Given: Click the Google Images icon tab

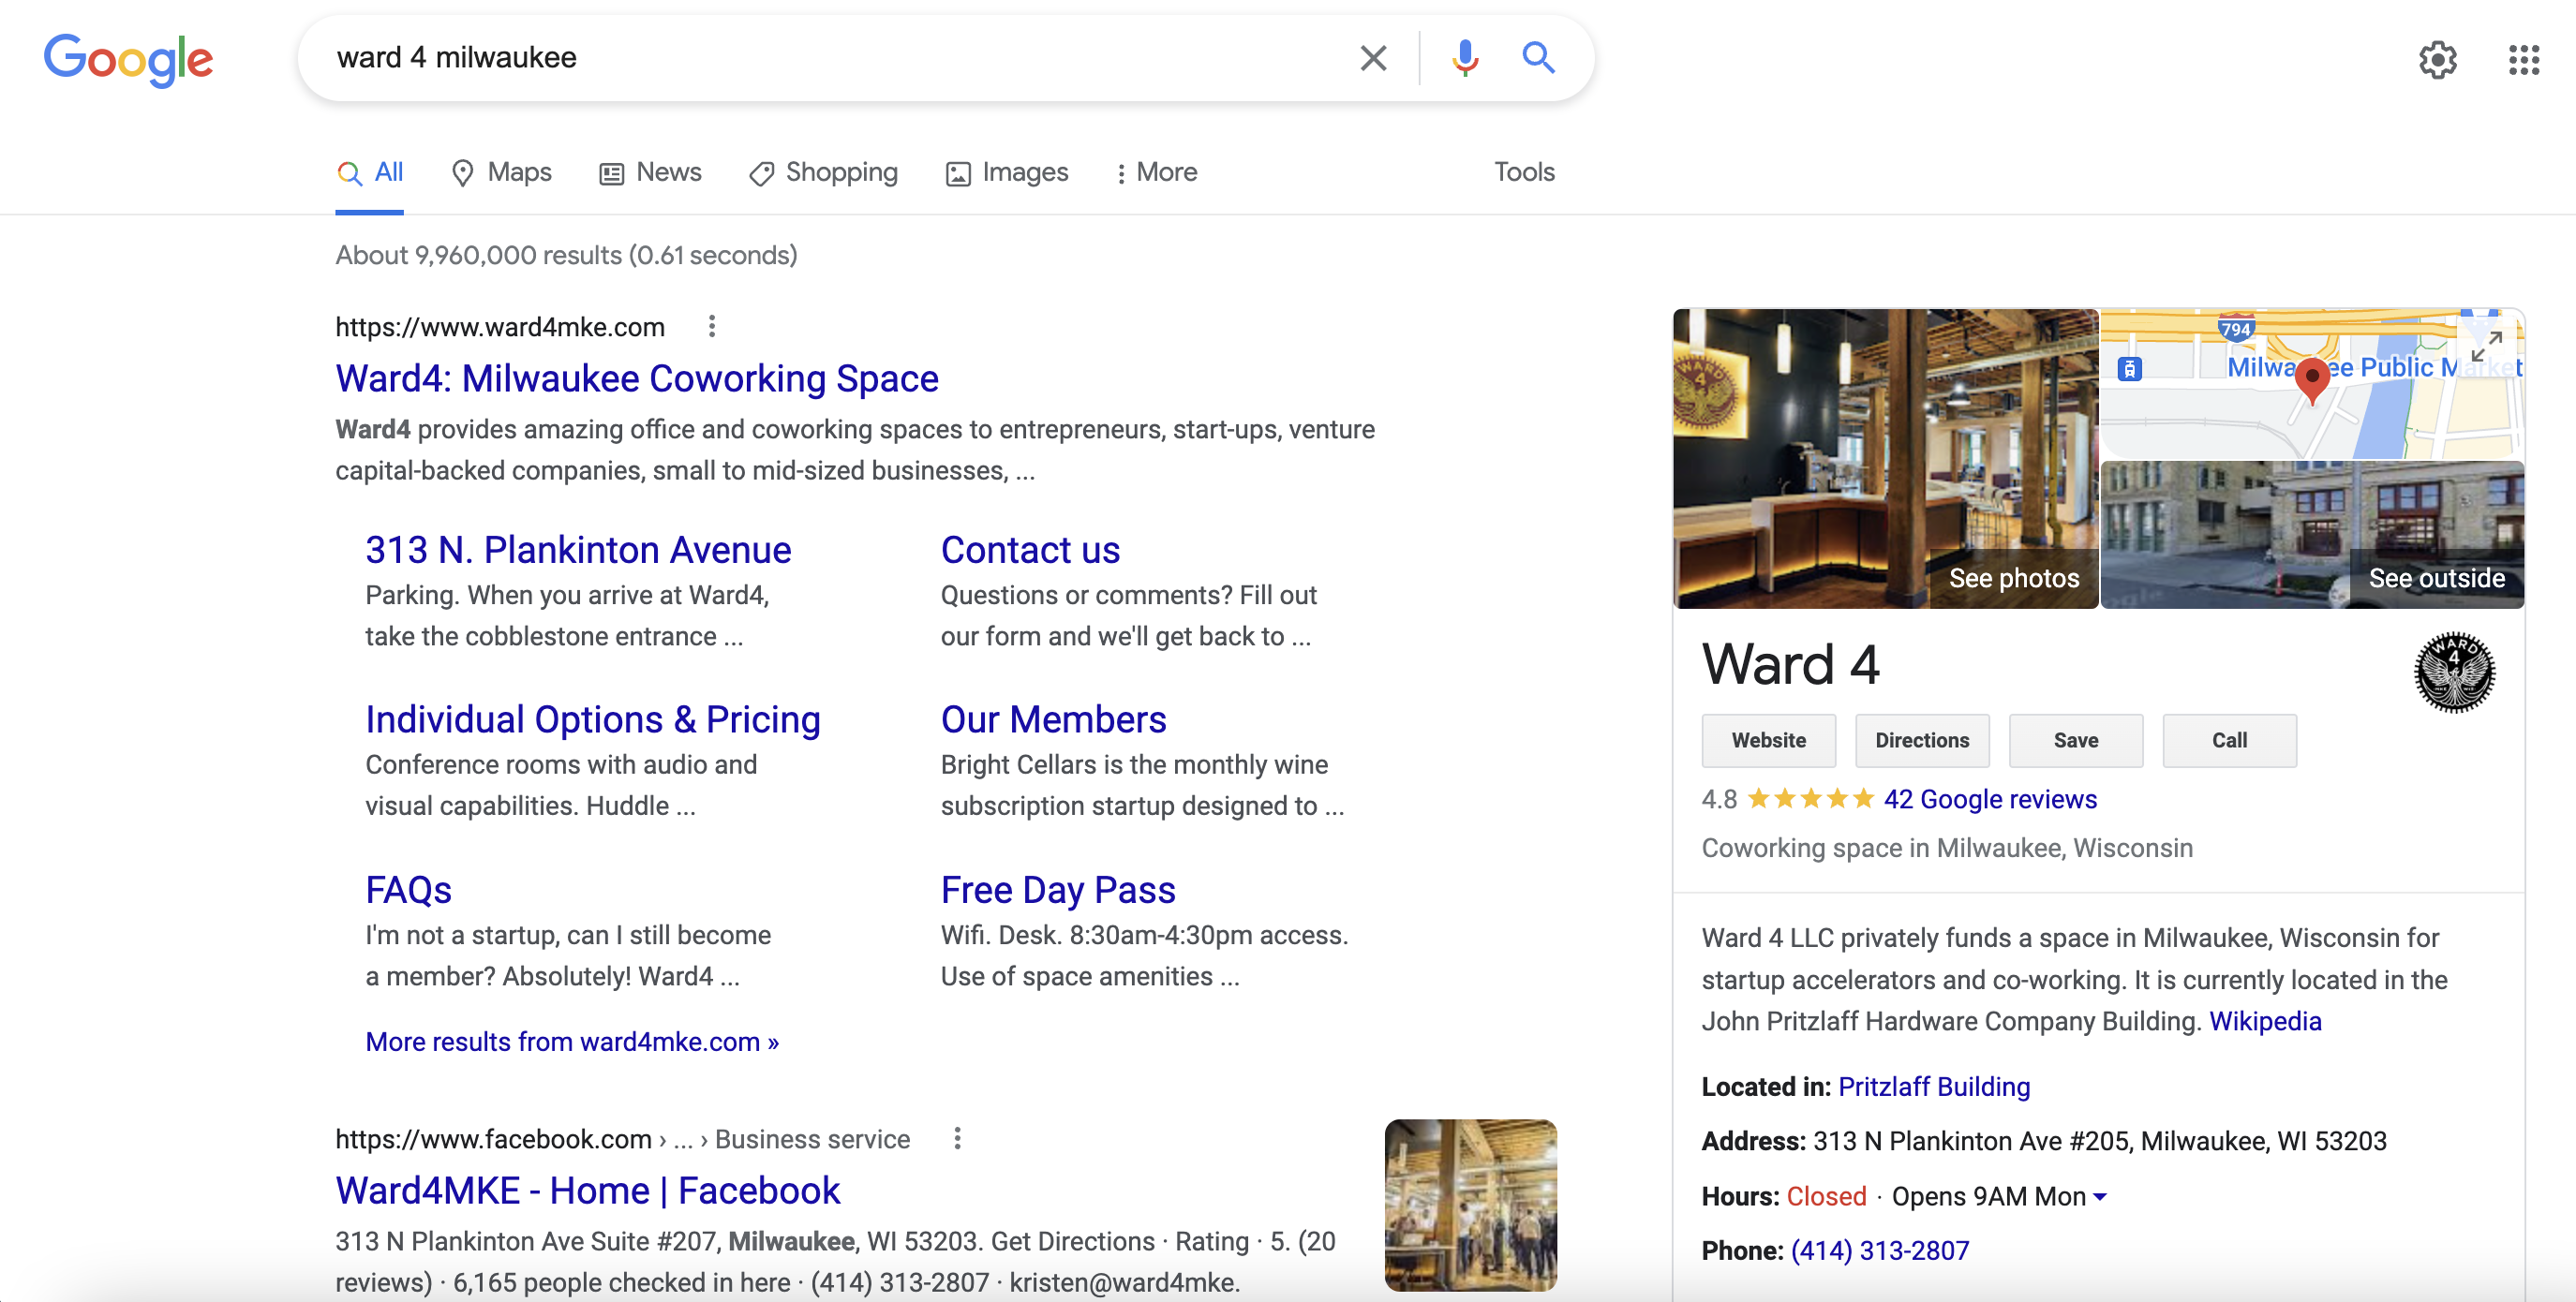Looking at the screenshot, I should (1006, 171).
